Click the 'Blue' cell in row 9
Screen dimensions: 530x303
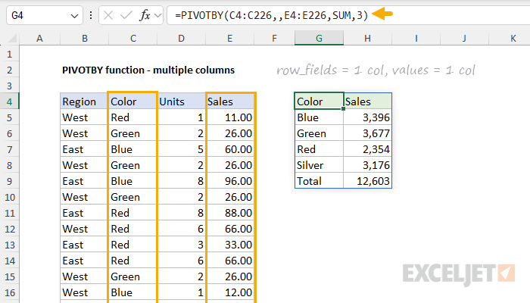tap(132, 181)
